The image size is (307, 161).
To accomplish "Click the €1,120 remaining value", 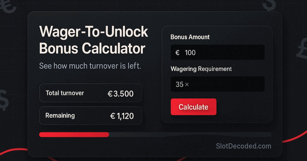I will (x=122, y=116).
